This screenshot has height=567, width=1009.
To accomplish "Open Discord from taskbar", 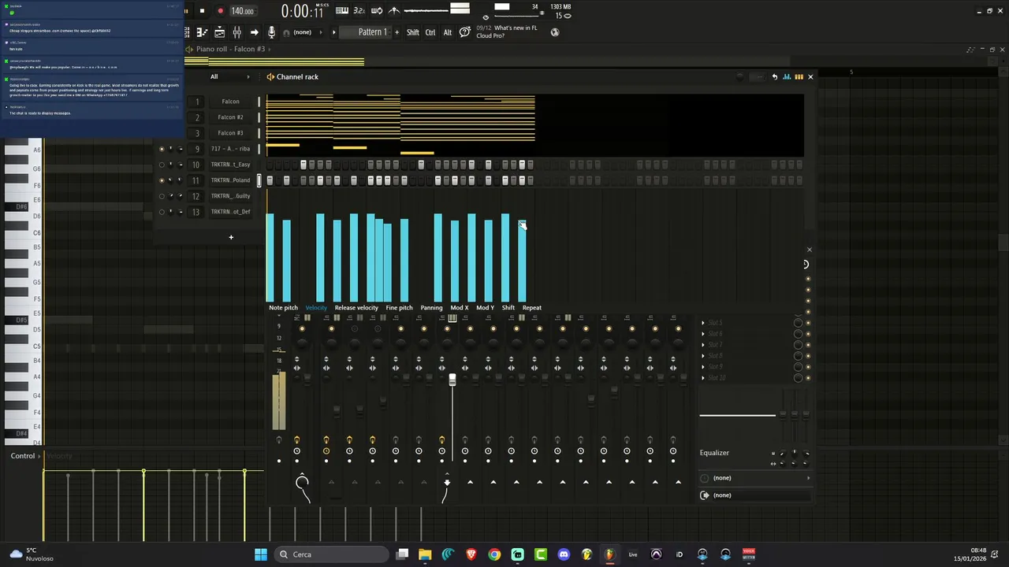I will click(x=564, y=554).
